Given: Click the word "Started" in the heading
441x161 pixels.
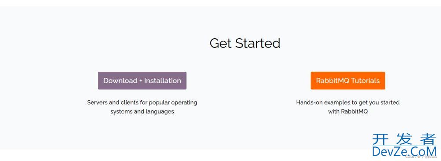Looking at the screenshot, I should (258, 44).
